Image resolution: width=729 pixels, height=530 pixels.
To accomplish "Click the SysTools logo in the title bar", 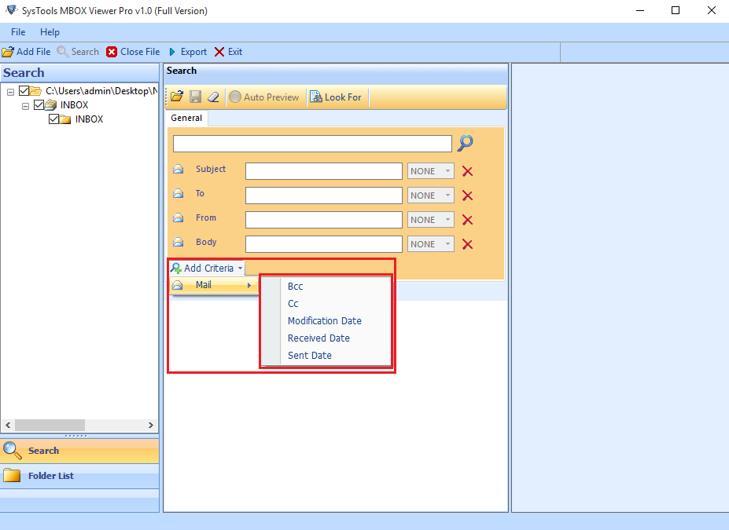I will [x=11, y=10].
